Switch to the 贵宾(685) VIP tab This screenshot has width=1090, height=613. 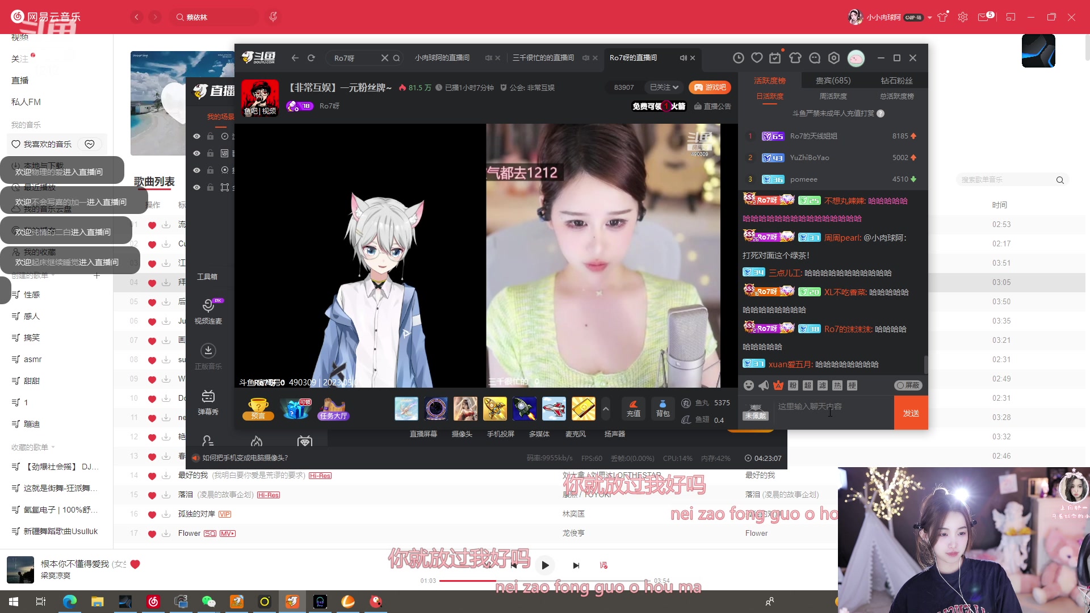pyautogui.click(x=832, y=80)
